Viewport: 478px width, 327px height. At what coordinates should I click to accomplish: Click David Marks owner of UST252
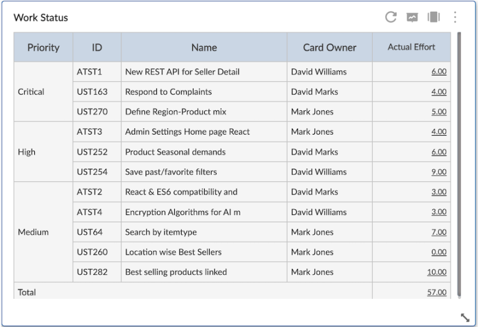pos(314,151)
